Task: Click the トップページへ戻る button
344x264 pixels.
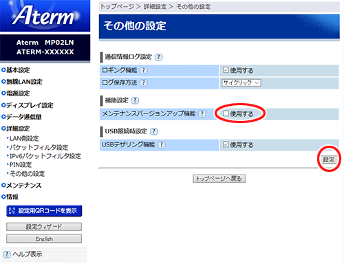Action: point(219,179)
